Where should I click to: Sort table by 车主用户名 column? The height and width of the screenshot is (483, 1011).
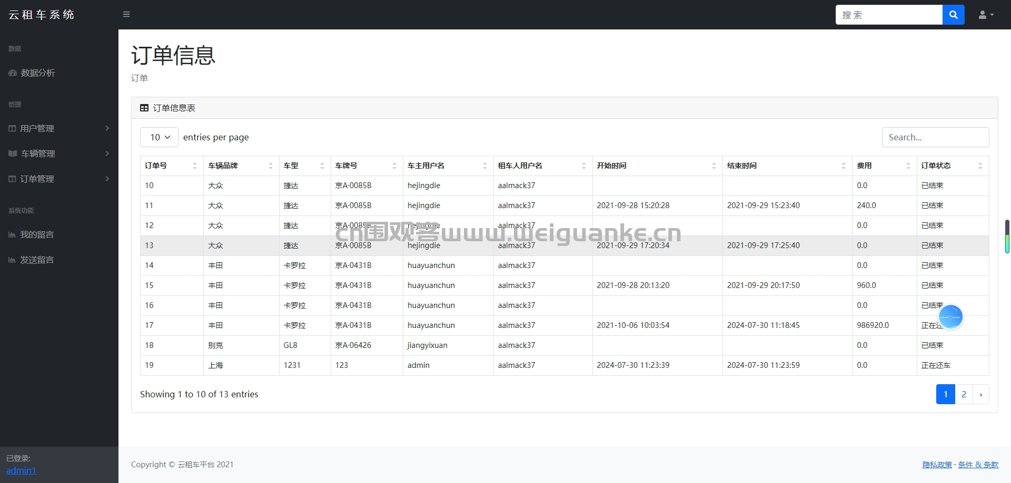point(448,166)
